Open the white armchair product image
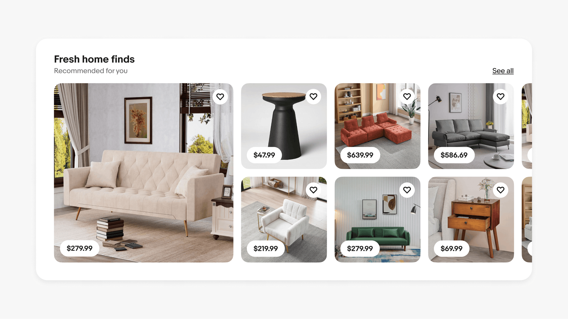The image size is (568, 319). click(284, 220)
